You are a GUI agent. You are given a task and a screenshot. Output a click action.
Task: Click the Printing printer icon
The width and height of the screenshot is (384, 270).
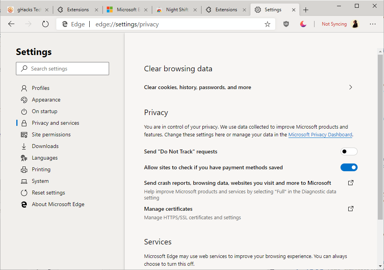(x=24, y=170)
